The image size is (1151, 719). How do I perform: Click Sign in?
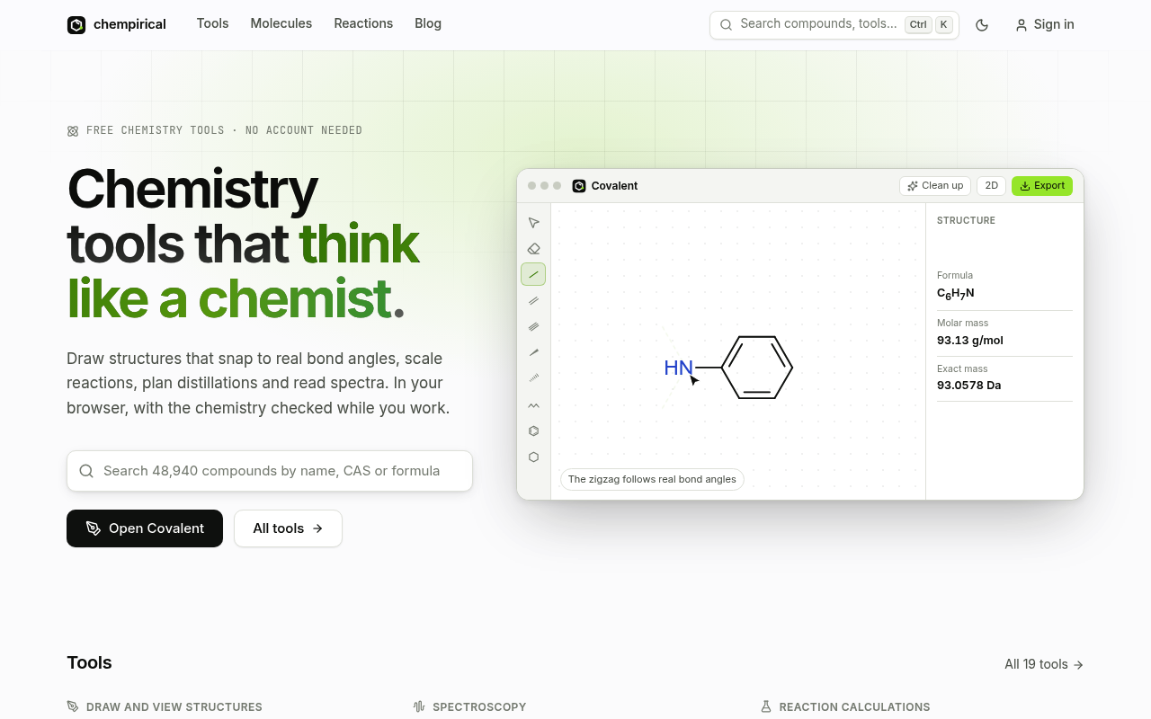tap(1045, 25)
